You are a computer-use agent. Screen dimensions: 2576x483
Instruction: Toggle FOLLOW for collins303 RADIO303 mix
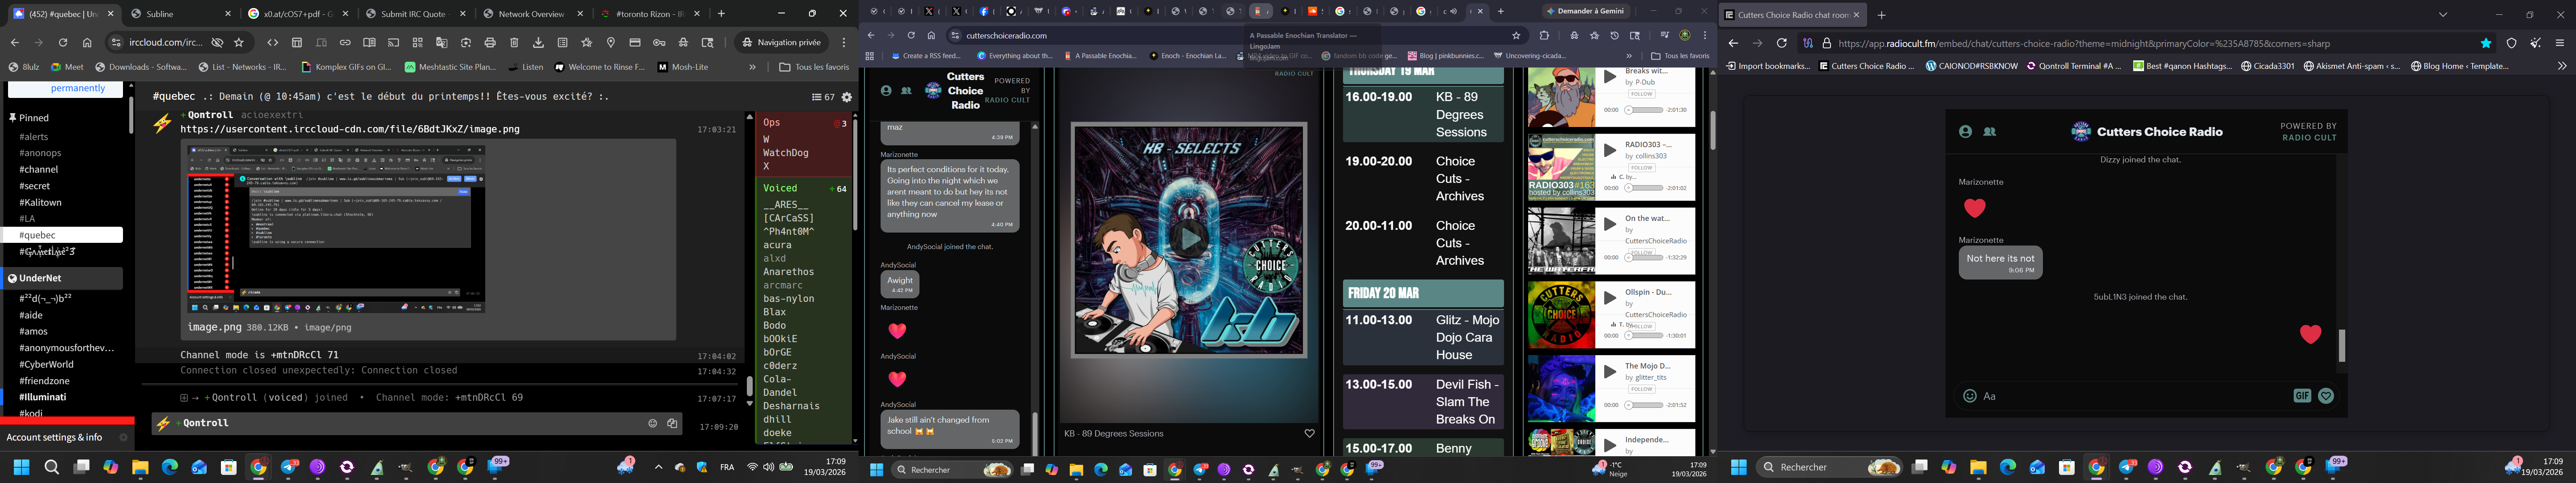(x=1642, y=168)
